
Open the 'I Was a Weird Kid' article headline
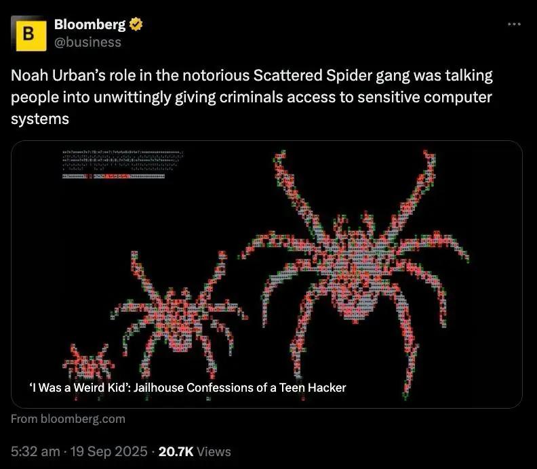tap(188, 388)
